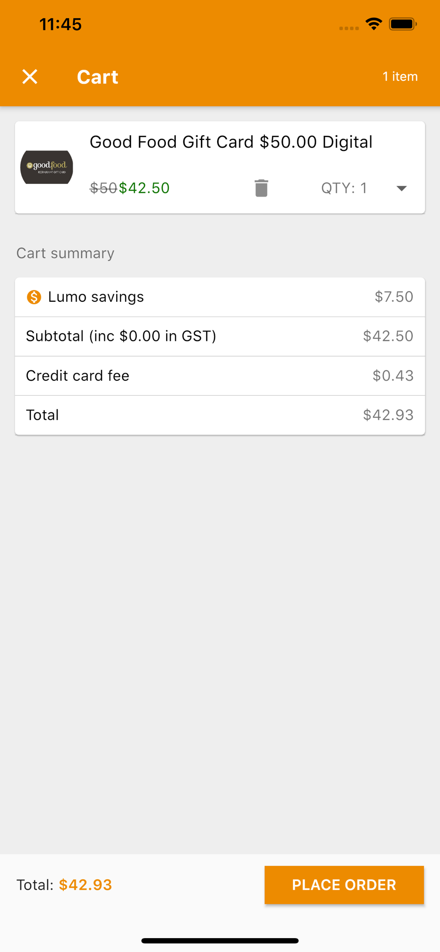Viewport: 440px width, 952px height.
Task: Tap the Cart summary heading
Action: 65,253
